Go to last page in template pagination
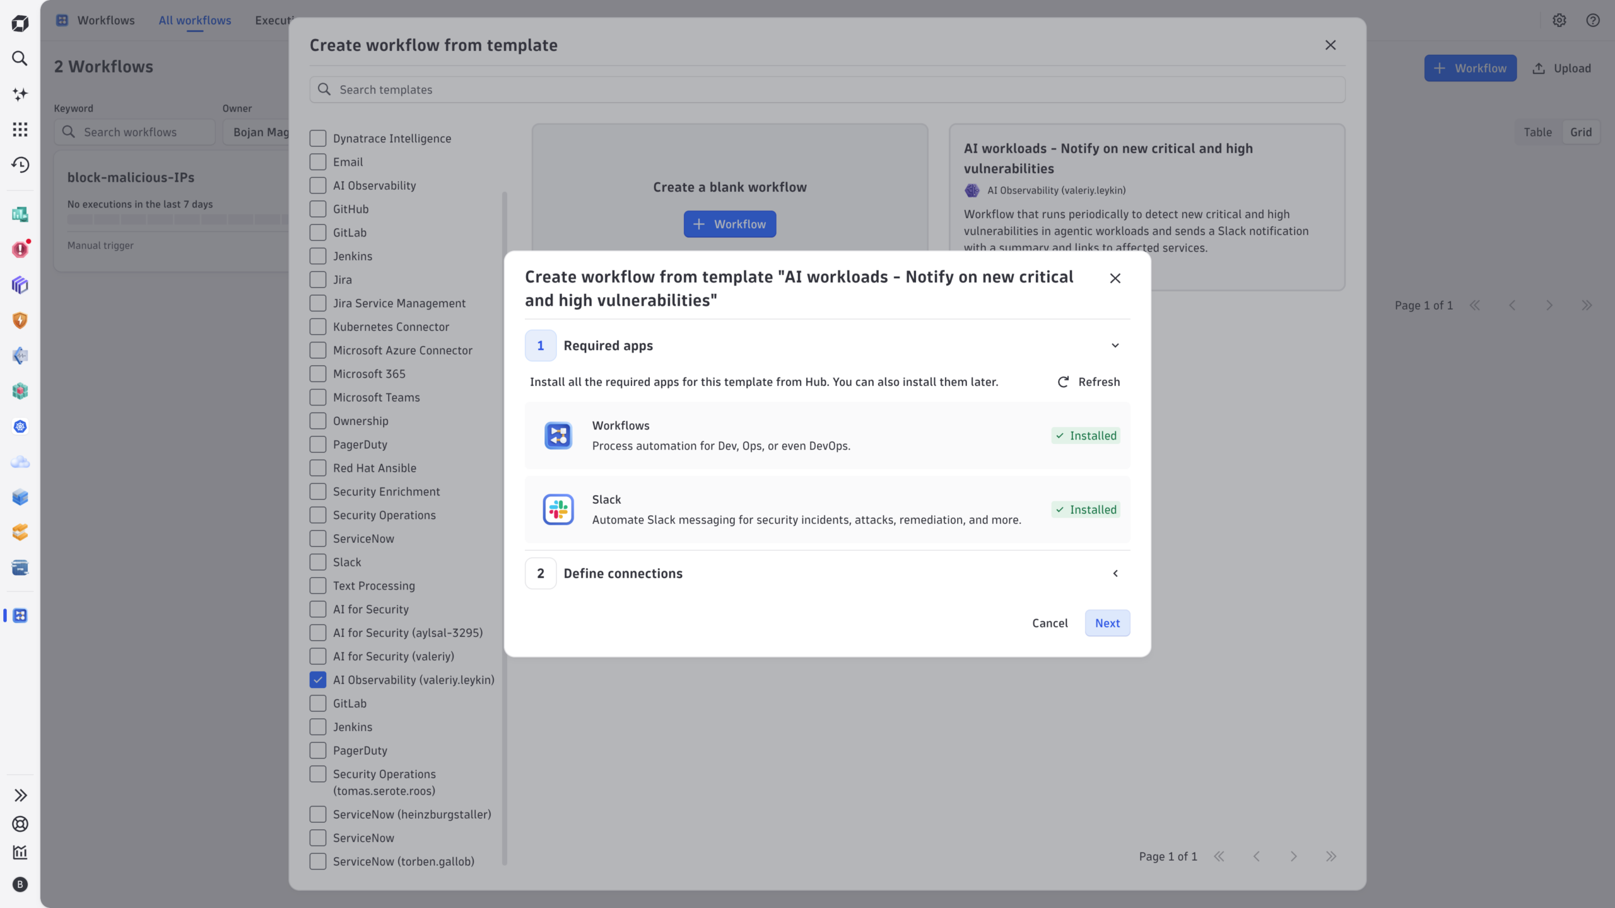 [x=1331, y=856]
